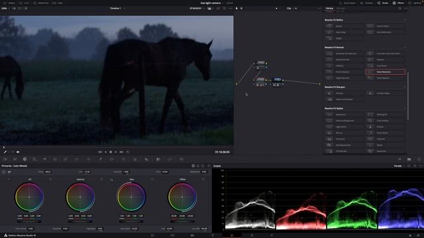Open the Magic Mask palette
The width and height of the screenshot is (424, 238).
135,159
